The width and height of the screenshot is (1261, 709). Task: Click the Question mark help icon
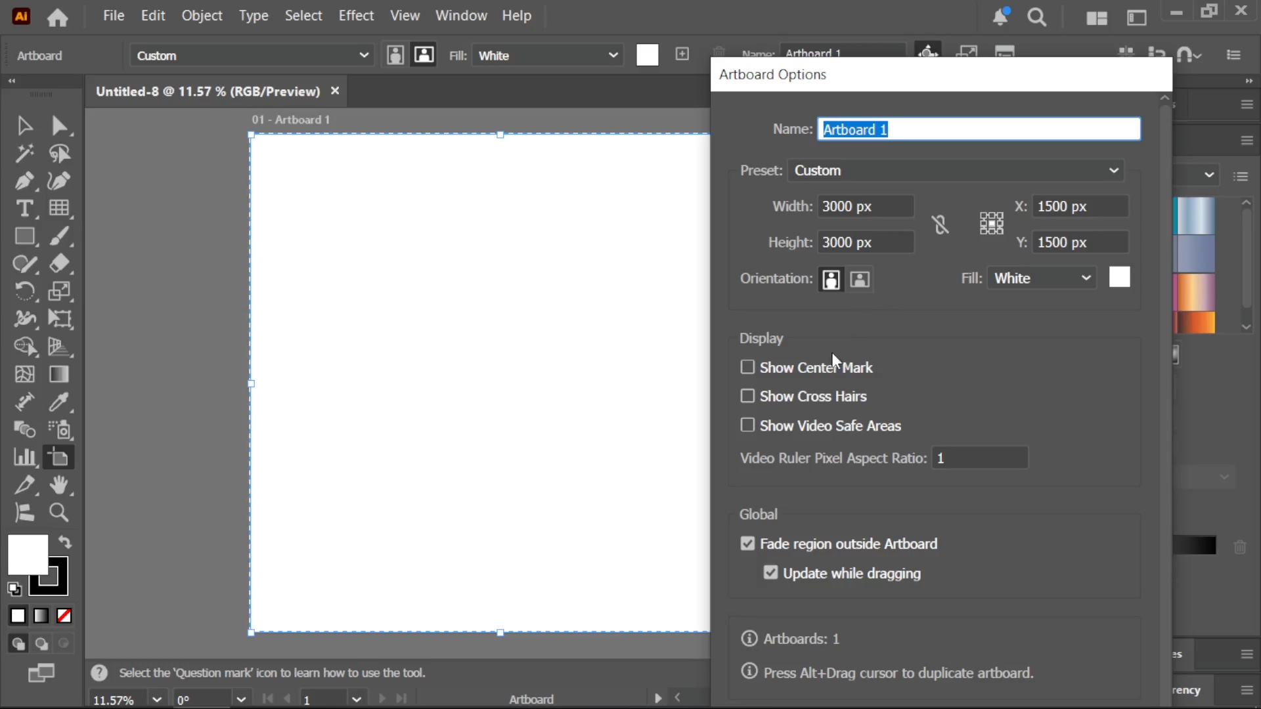pyautogui.click(x=99, y=673)
